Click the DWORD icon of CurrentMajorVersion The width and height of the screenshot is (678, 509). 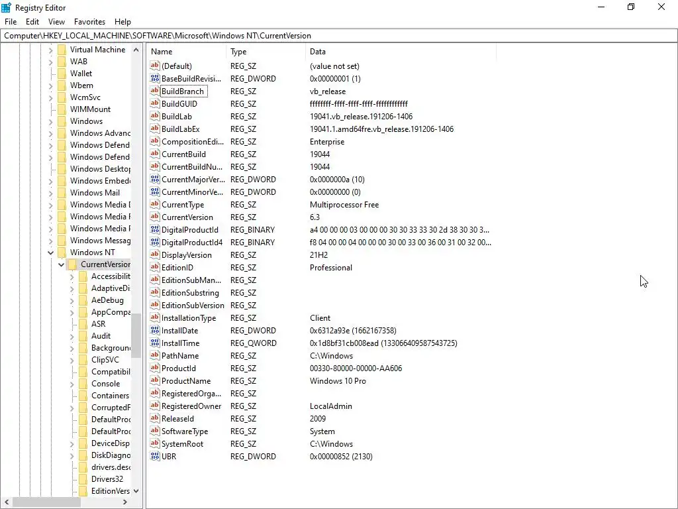tap(154, 179)
